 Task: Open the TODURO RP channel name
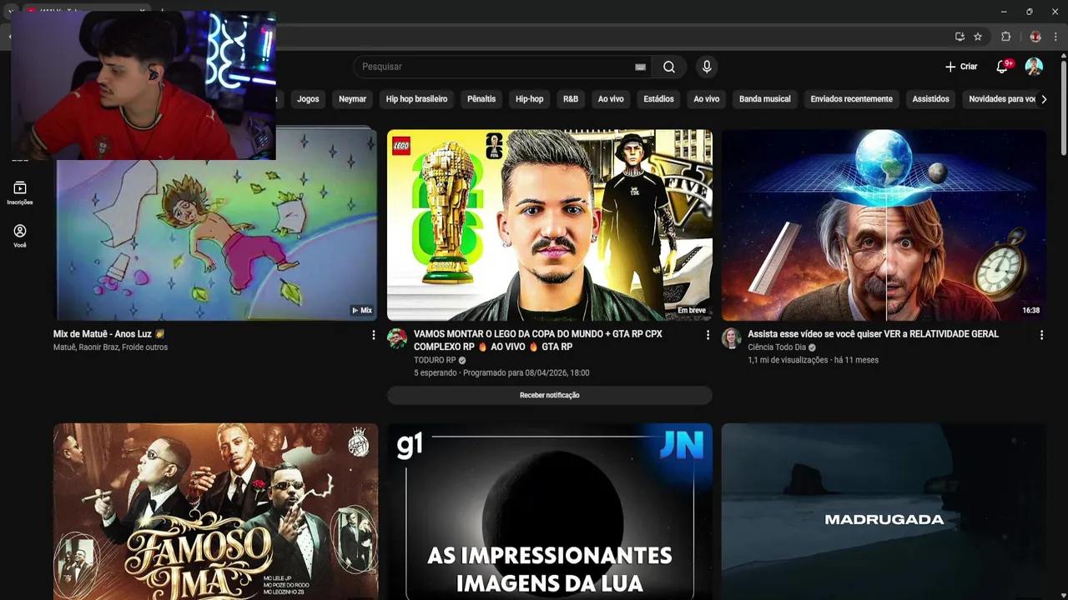click(435, 360)
